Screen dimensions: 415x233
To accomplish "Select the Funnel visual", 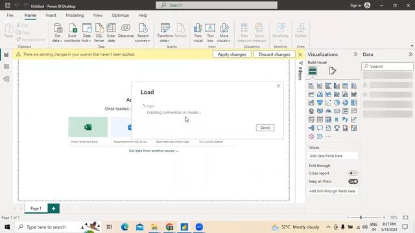I will (x=320, y=102).
